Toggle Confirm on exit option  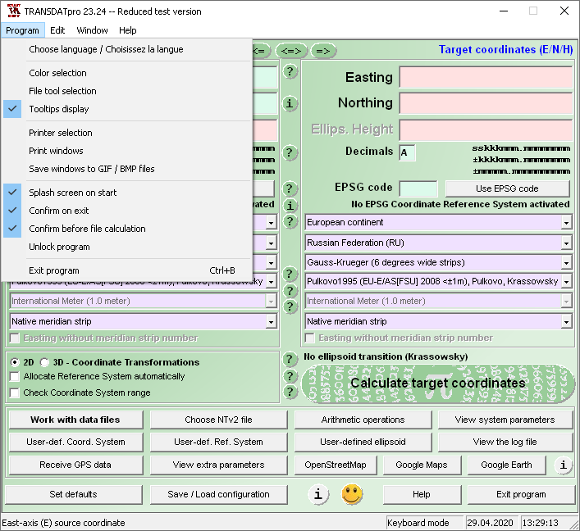[x=127, y=211]
